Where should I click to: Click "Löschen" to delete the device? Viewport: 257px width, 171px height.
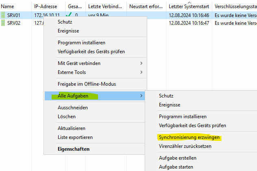pos(67,117)
